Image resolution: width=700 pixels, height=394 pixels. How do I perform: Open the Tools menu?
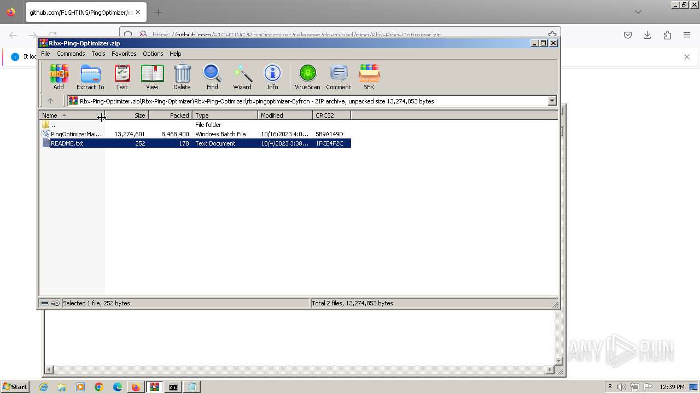(98, 54)
